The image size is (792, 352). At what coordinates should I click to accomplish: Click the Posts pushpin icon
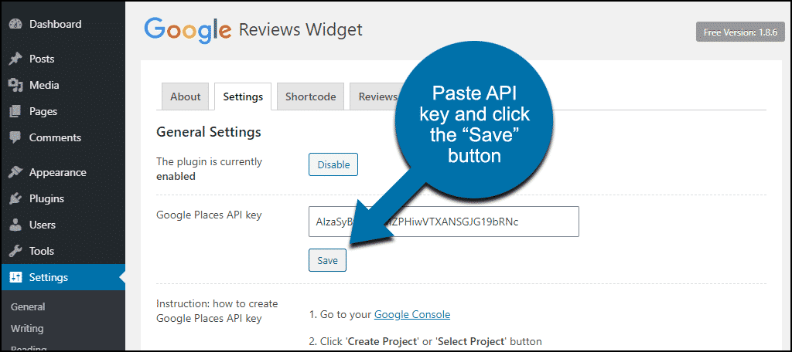point(15,59)
